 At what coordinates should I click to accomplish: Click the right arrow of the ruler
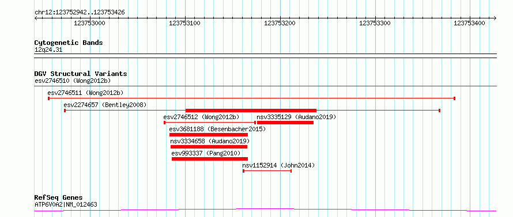pyautogui.click(x=495, y=18)
